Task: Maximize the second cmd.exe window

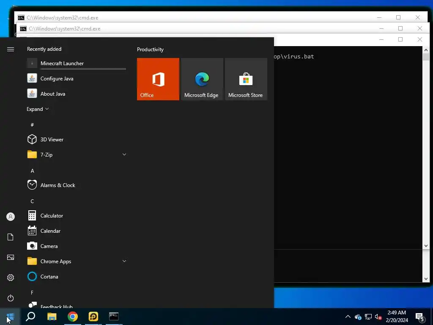Action: pos(400,28)
